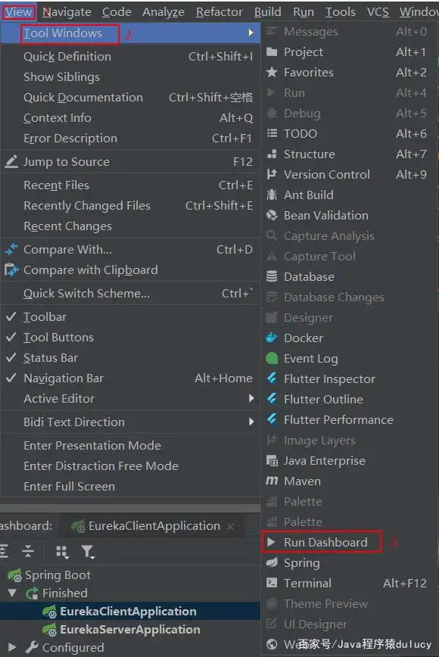The height and width of the screenshot is (657, 439).
Task: Open the Navigate menu
Action: tap(67, 12)
